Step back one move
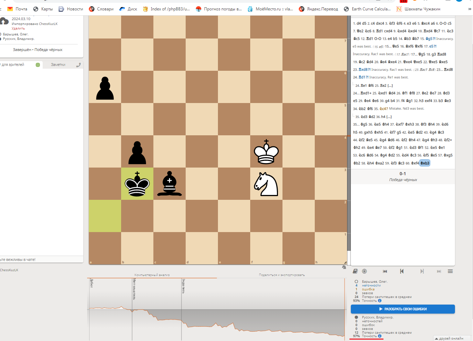Screen dimensions: 473x341 click(x=402, y=271)
